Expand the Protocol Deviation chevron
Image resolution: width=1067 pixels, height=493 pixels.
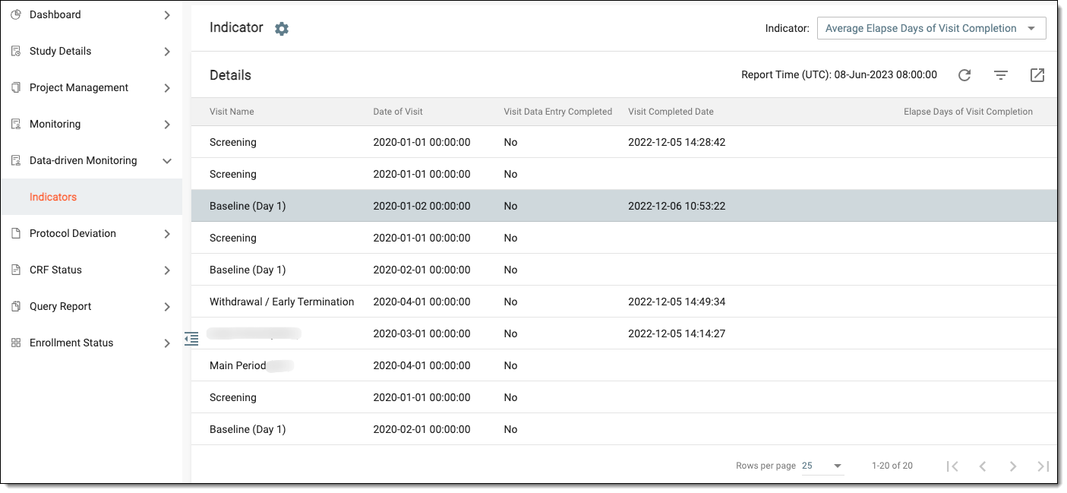coord(167,233)
